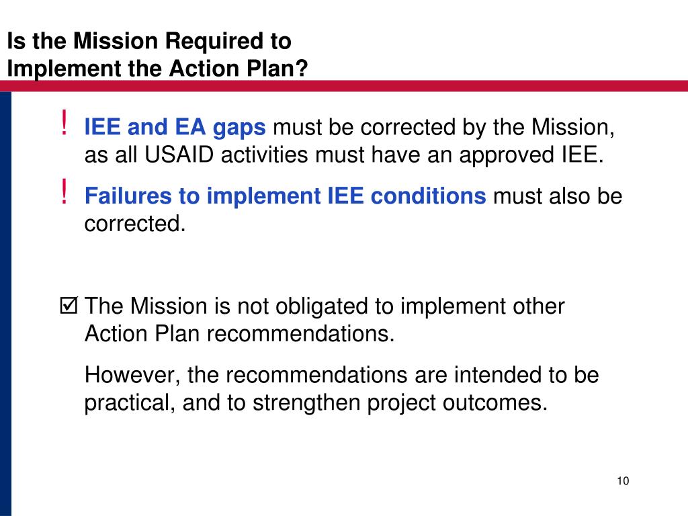The width and height of the screenshot is (688, 516).
Task: Click the first red exclamation mark bullet
Action: pos(64,123)
